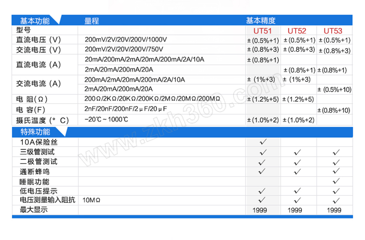Select temperature range -20℃~1000℃
The image size is (365, 240).
pos(106,119)
